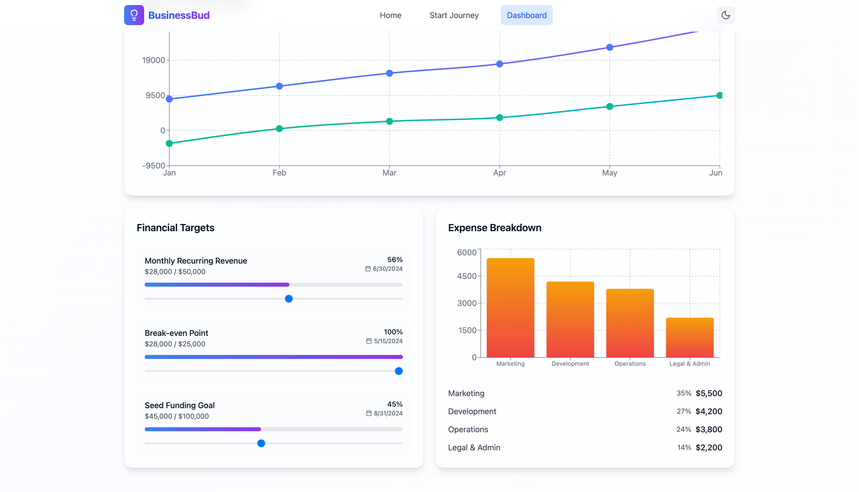Click the June green profit data point
The image size is (859, 492).
coord(719,96)
